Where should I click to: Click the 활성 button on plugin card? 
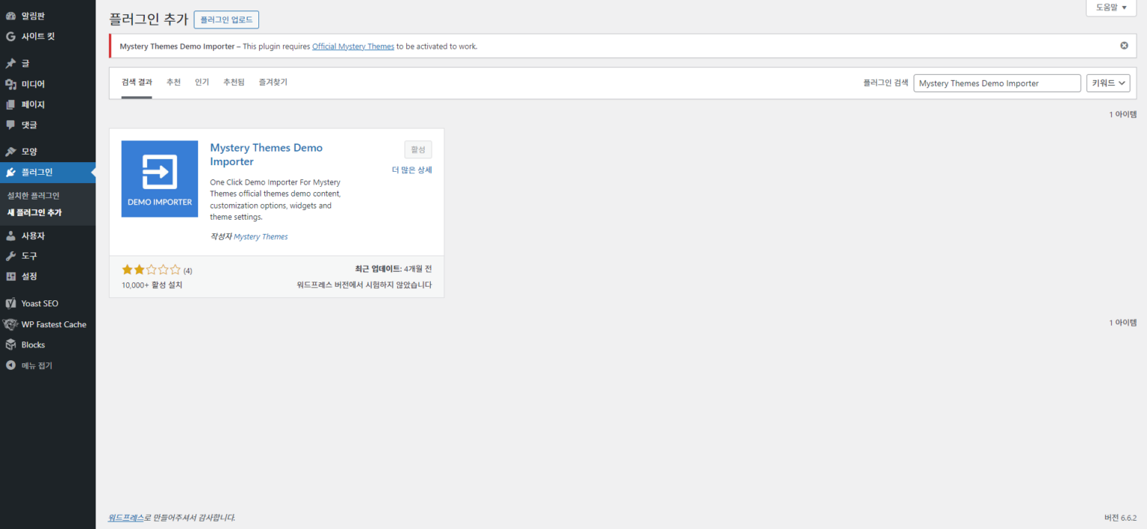pyautogui.click(x=418, y=149)
